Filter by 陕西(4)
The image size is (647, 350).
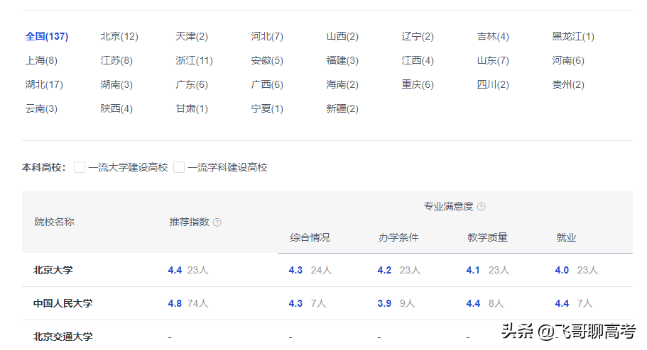pyautogui.click(x=116, y=108)
